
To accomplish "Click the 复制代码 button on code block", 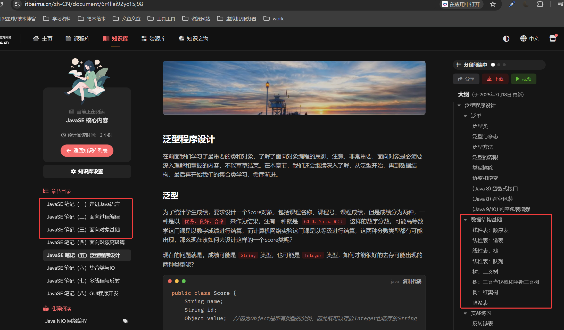I will click(x=412, y=281).
